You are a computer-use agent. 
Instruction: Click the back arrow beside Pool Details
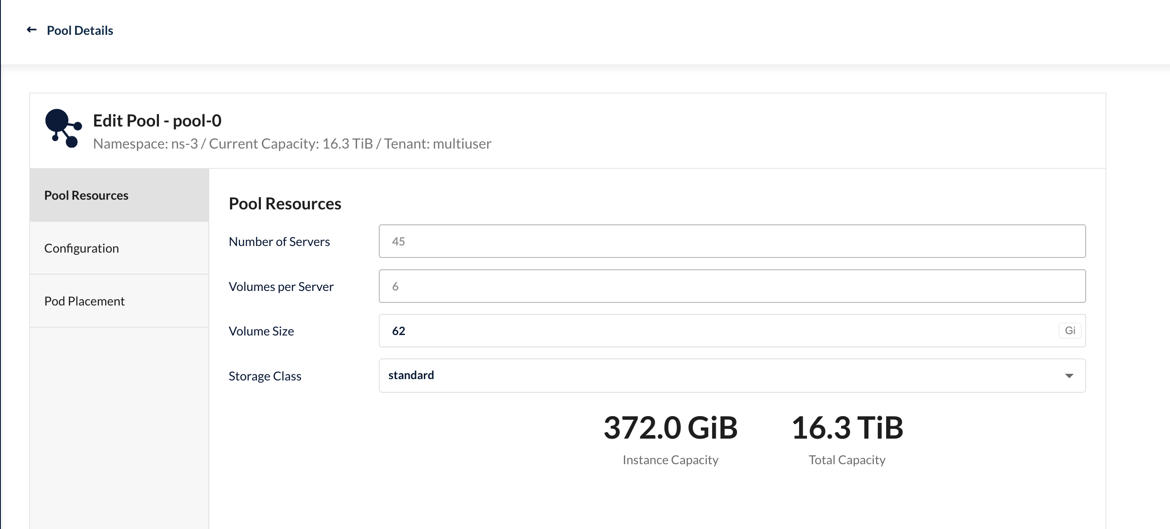point(31,30)
